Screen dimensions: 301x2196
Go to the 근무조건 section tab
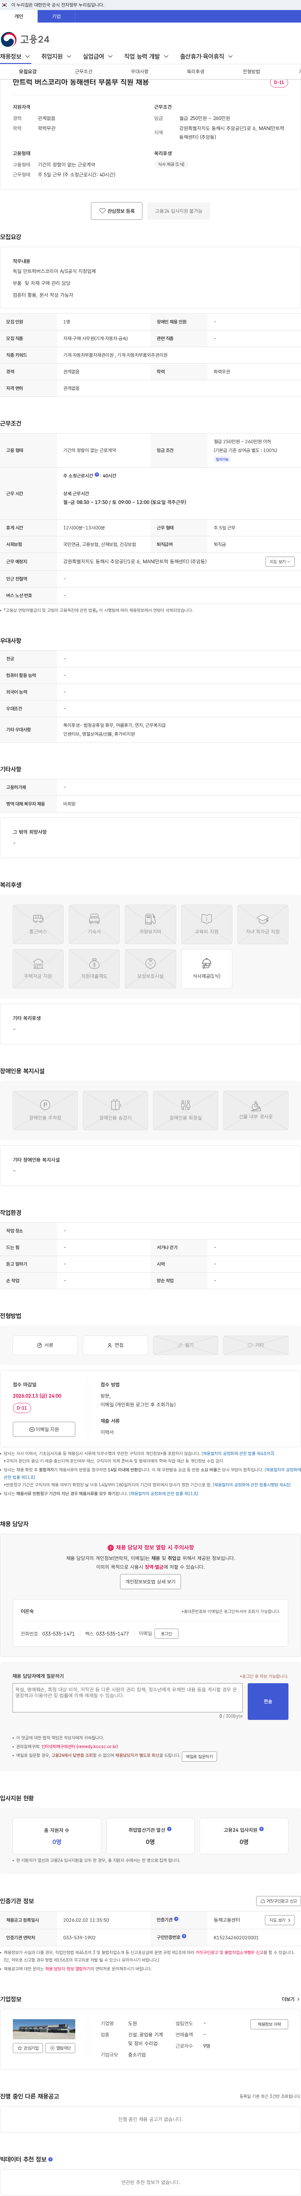pos(84,71)
